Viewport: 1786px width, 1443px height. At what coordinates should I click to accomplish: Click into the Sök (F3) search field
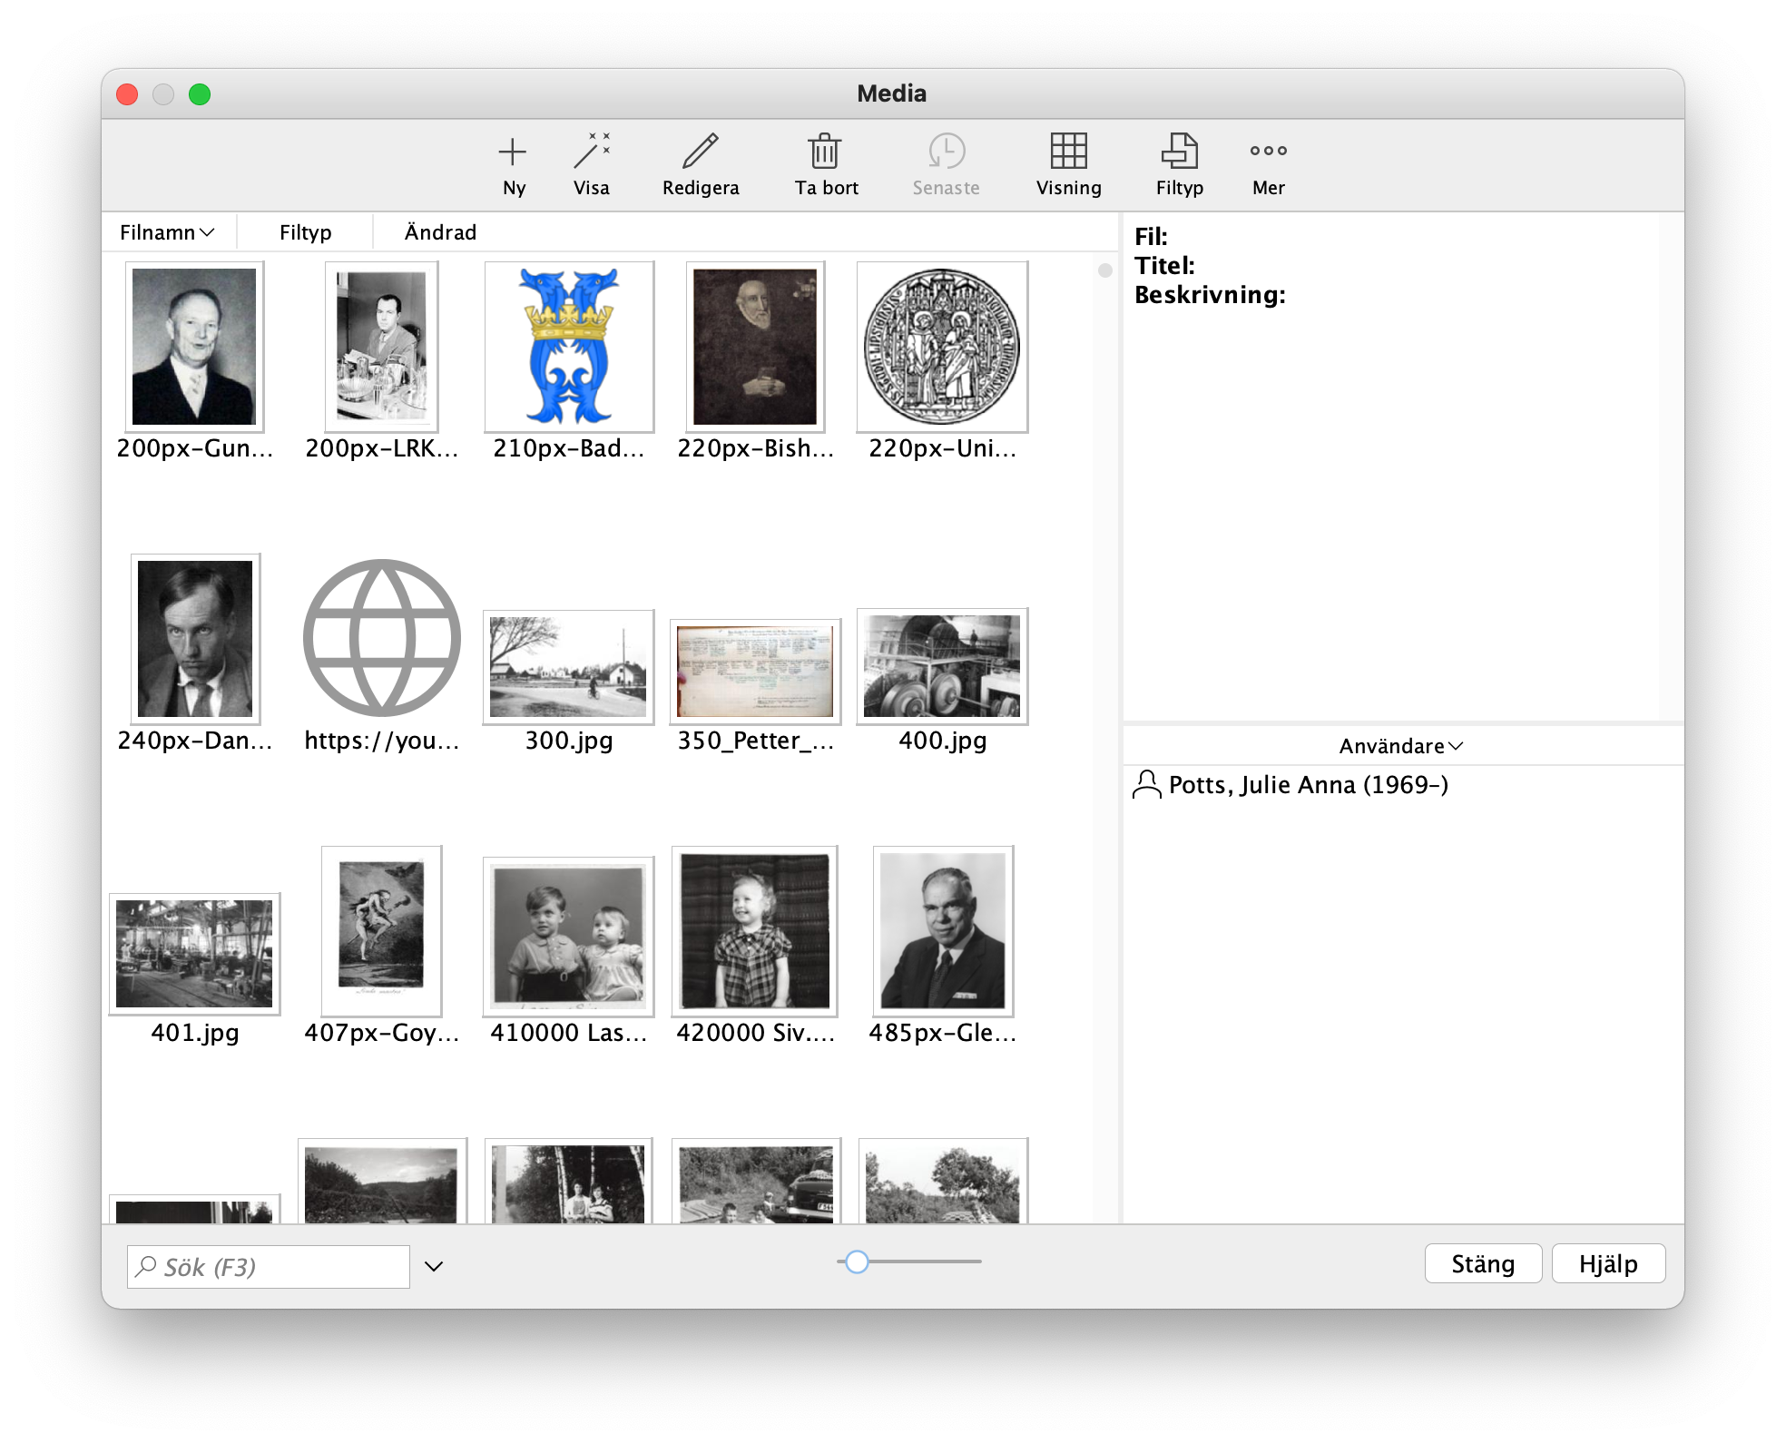point(281,1266)
